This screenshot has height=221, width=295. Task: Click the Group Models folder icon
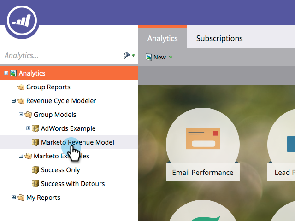[28, 115]
